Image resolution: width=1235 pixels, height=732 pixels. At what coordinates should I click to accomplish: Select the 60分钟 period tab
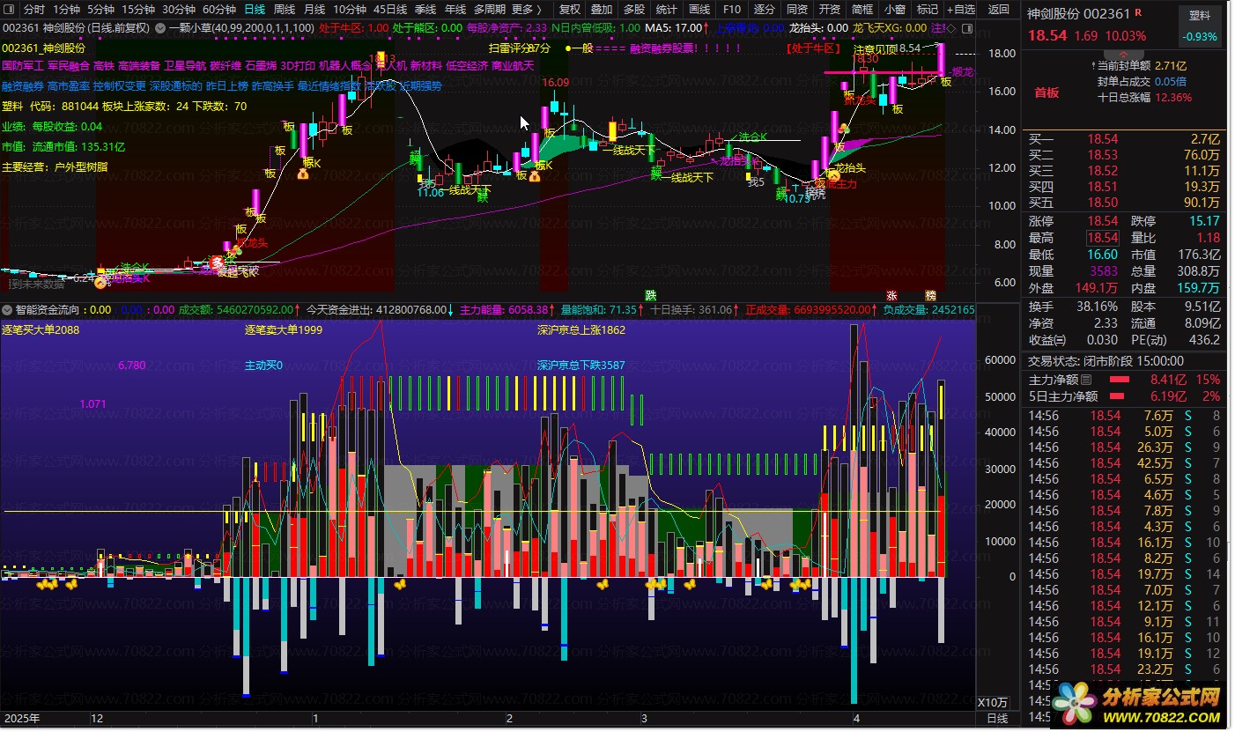[x=219, y=10]
